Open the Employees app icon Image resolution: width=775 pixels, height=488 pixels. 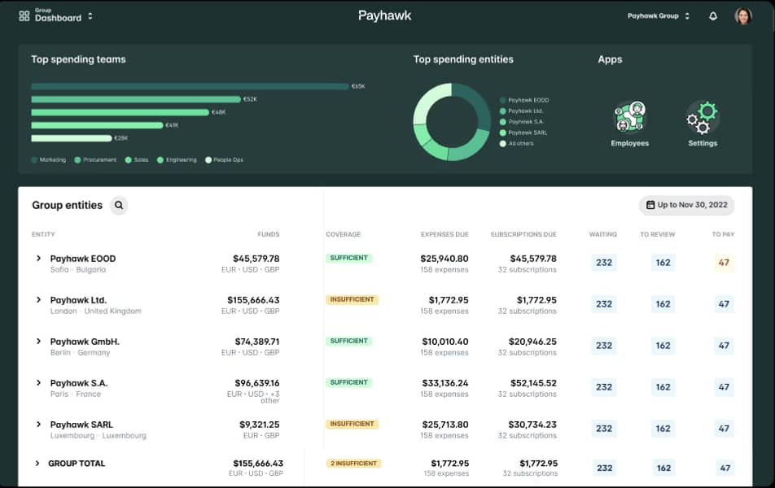click(629, 116)
